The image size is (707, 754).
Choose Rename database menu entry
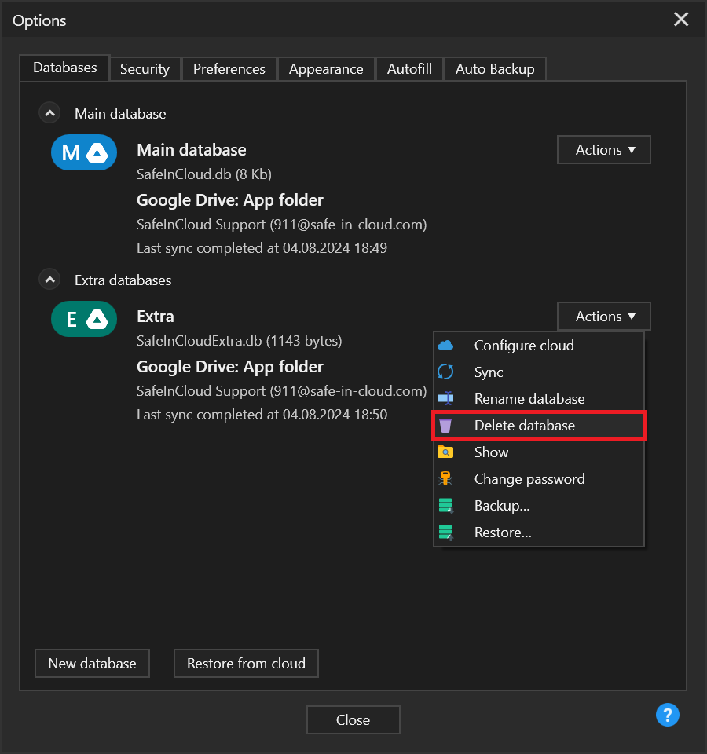(x=539, y=399)
